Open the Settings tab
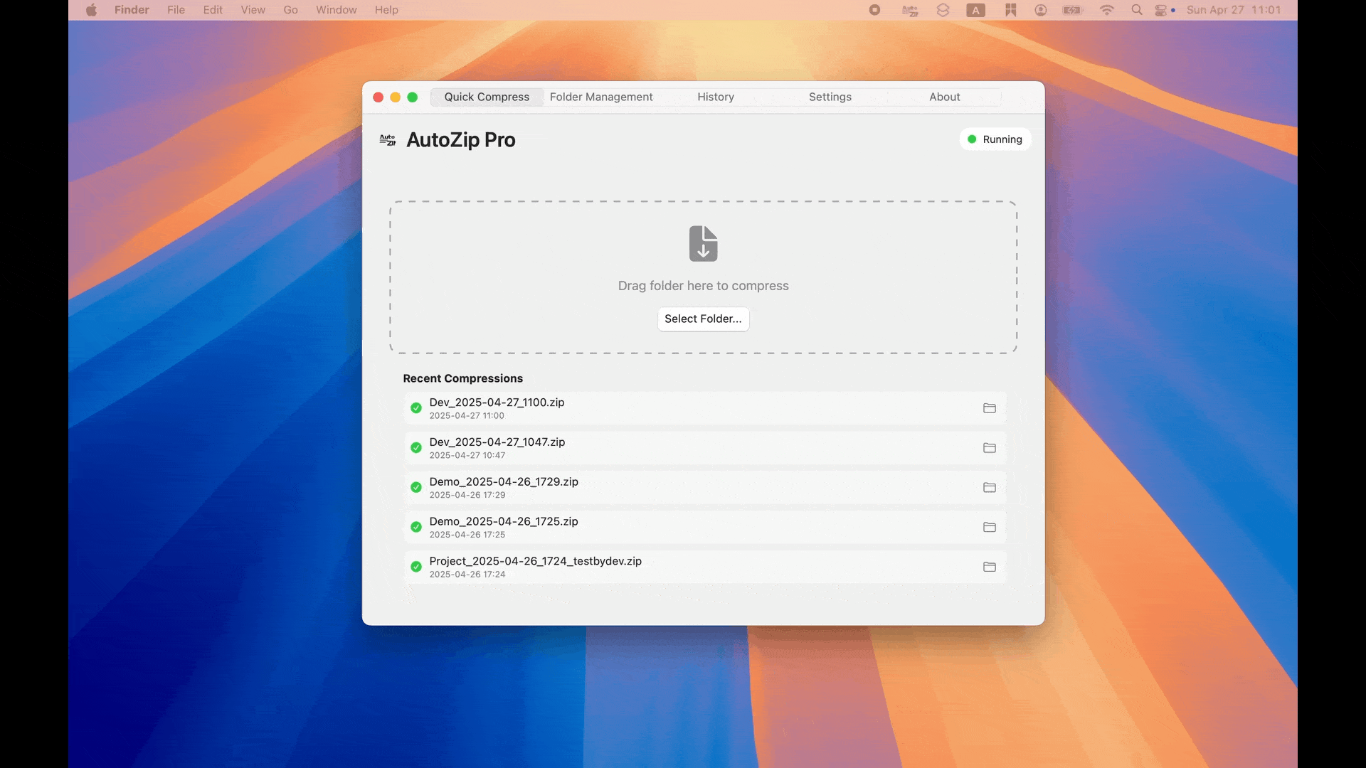 830,97
